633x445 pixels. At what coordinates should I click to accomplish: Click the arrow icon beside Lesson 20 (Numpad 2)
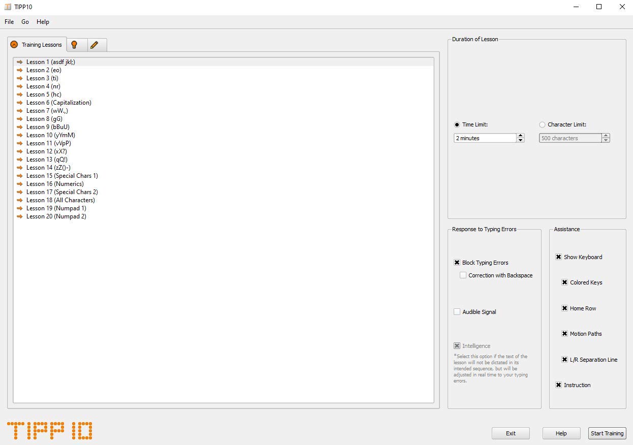20,216
